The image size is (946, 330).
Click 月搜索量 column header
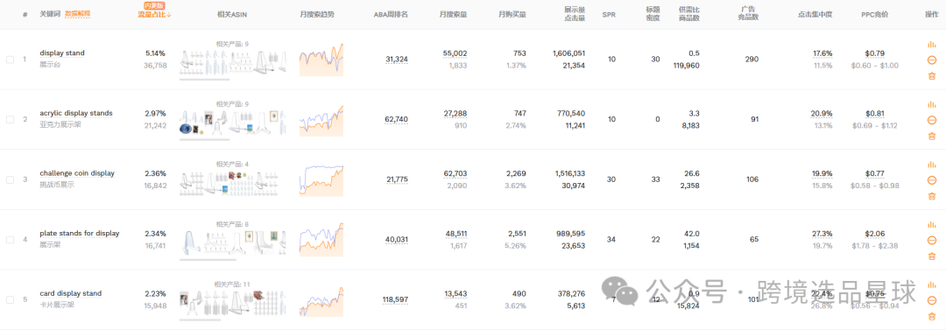point(453,15)
